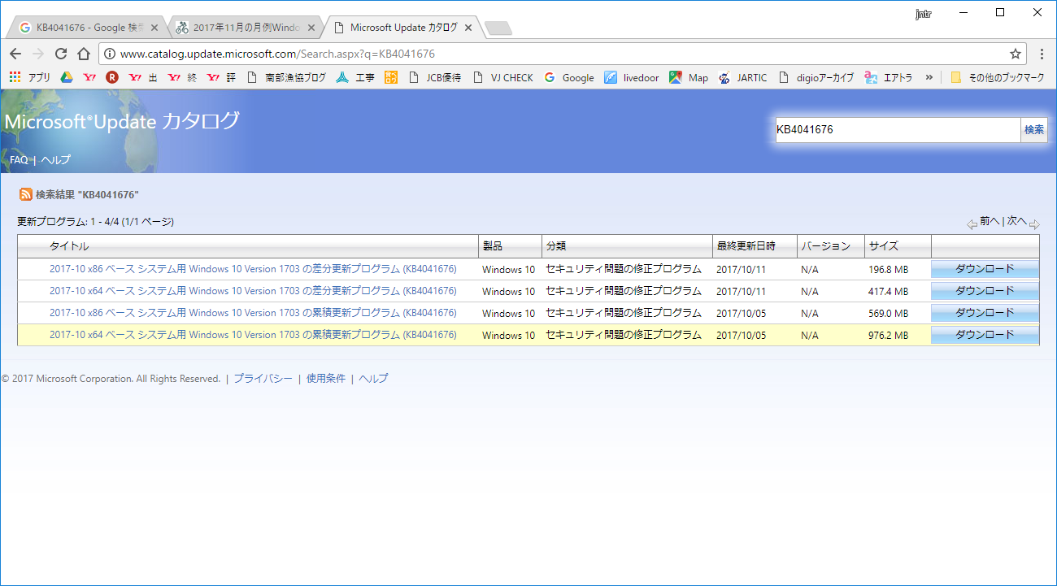Sort results by the サイズ column header
Viewport: 1057px width, 586px height.
[883, 246]
